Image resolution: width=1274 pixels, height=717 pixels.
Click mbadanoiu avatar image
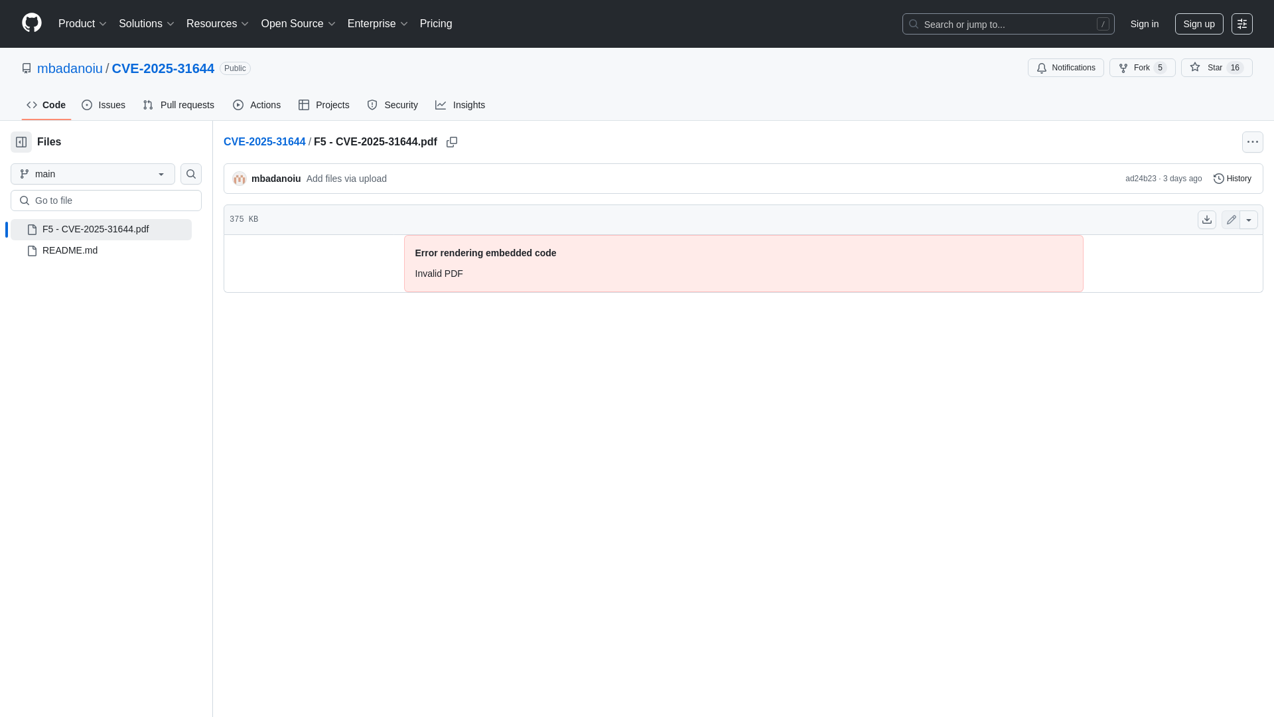click(x=240, y=179)
